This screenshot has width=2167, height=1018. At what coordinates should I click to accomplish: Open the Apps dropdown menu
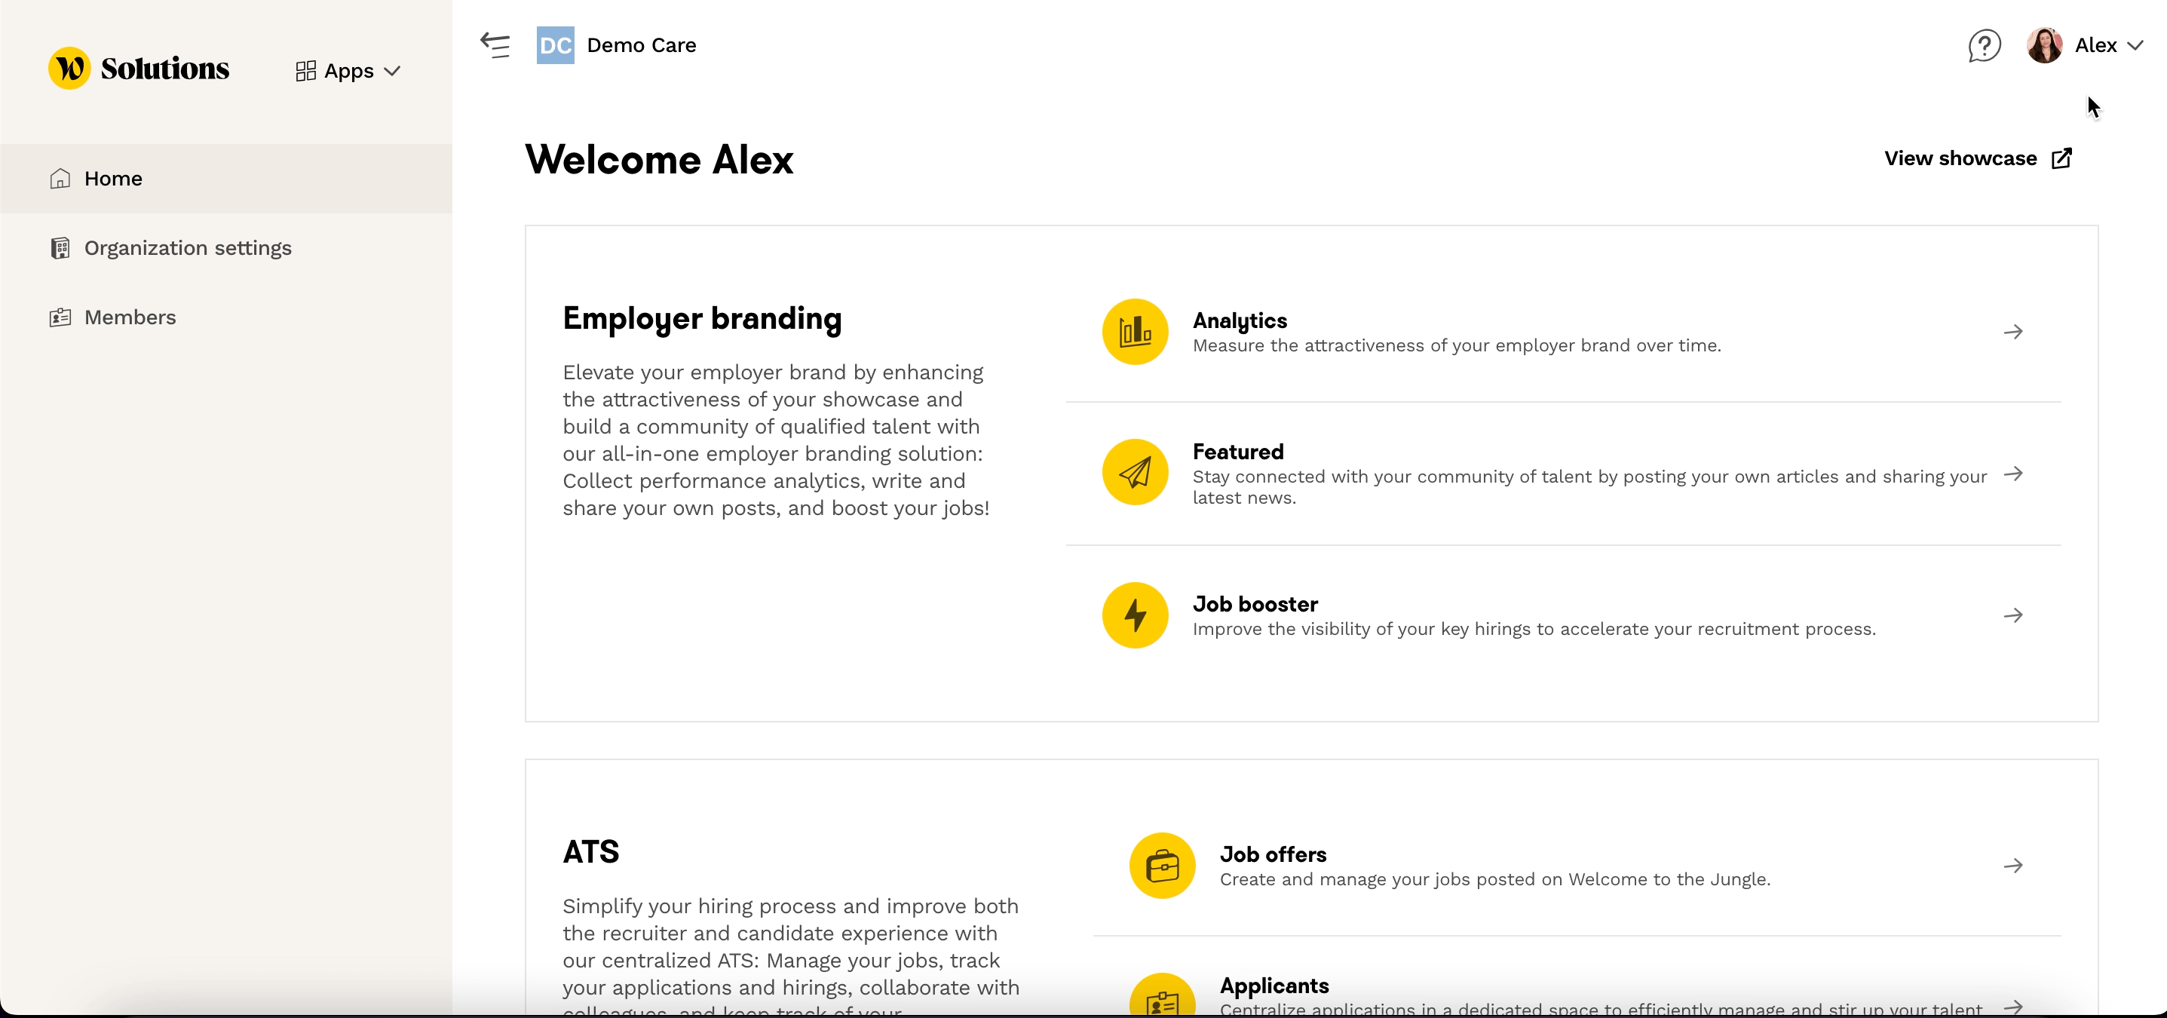pos(348,71)
